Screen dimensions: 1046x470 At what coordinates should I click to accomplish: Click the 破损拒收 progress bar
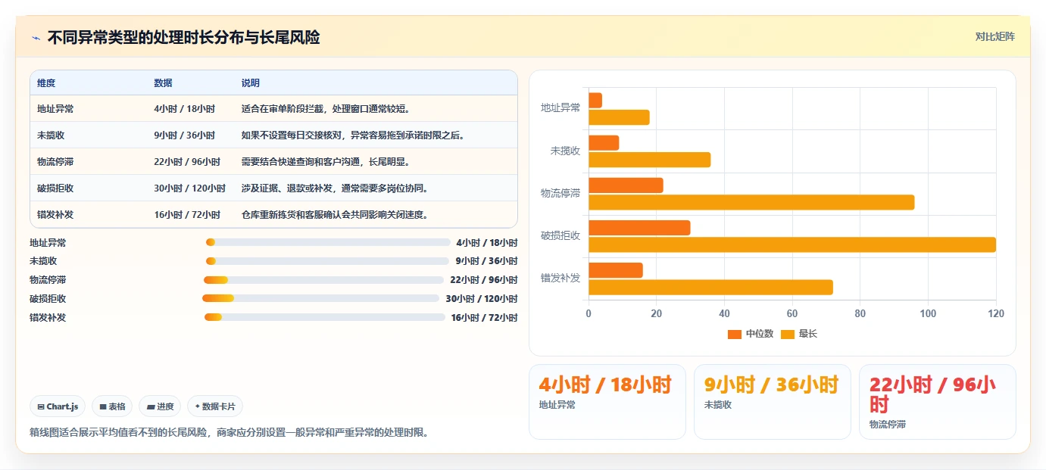pos(321,298)
